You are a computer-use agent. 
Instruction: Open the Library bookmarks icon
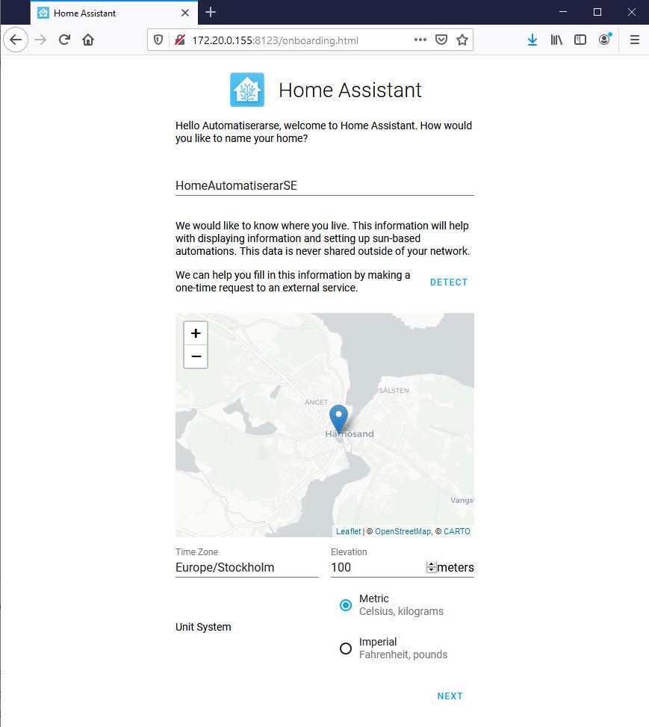pos(556,40)
